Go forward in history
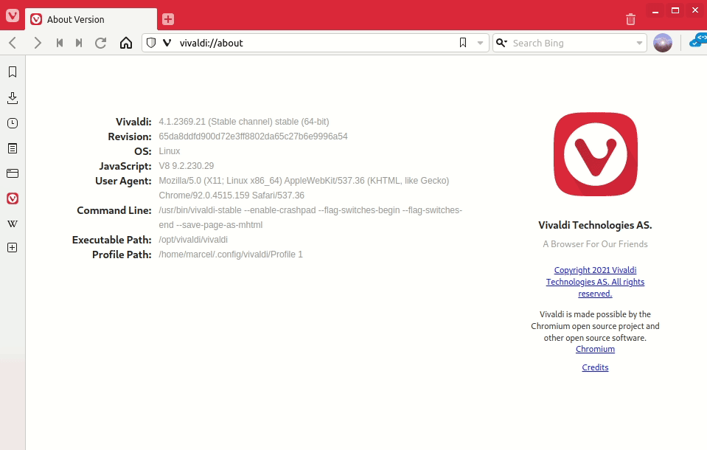This screenshot has height=450, width=707. (37, 43)
